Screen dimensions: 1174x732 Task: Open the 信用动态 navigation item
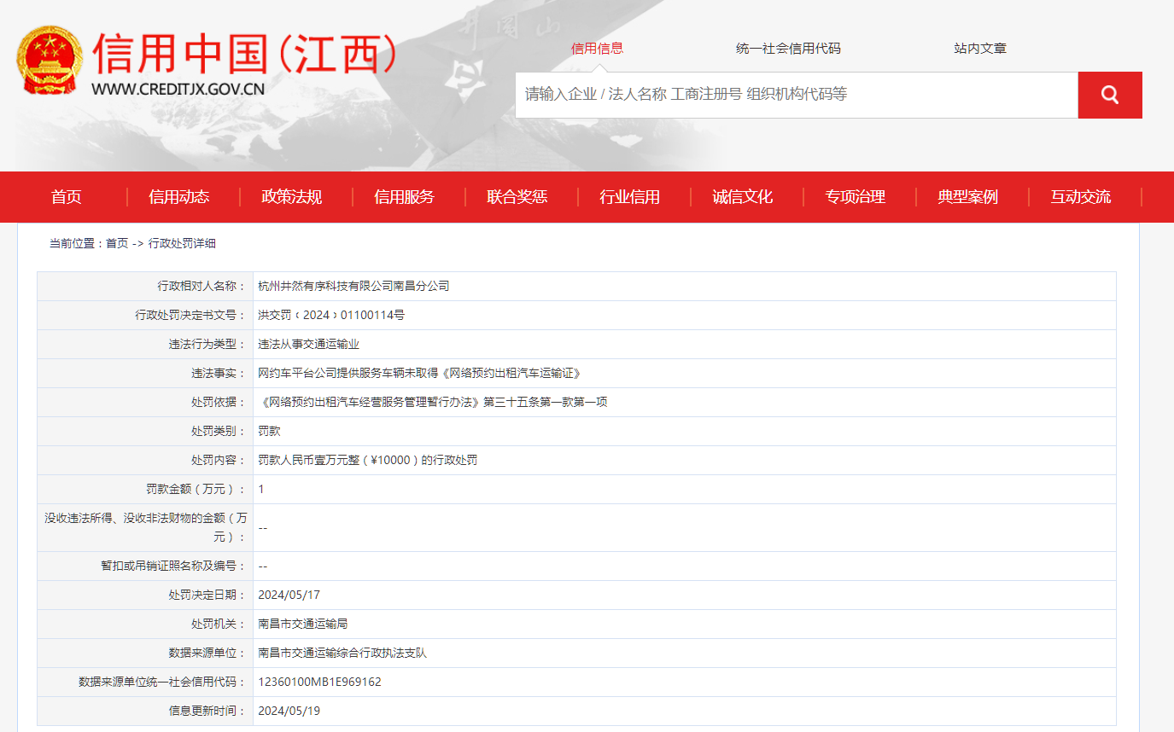(x=178, y=197)
